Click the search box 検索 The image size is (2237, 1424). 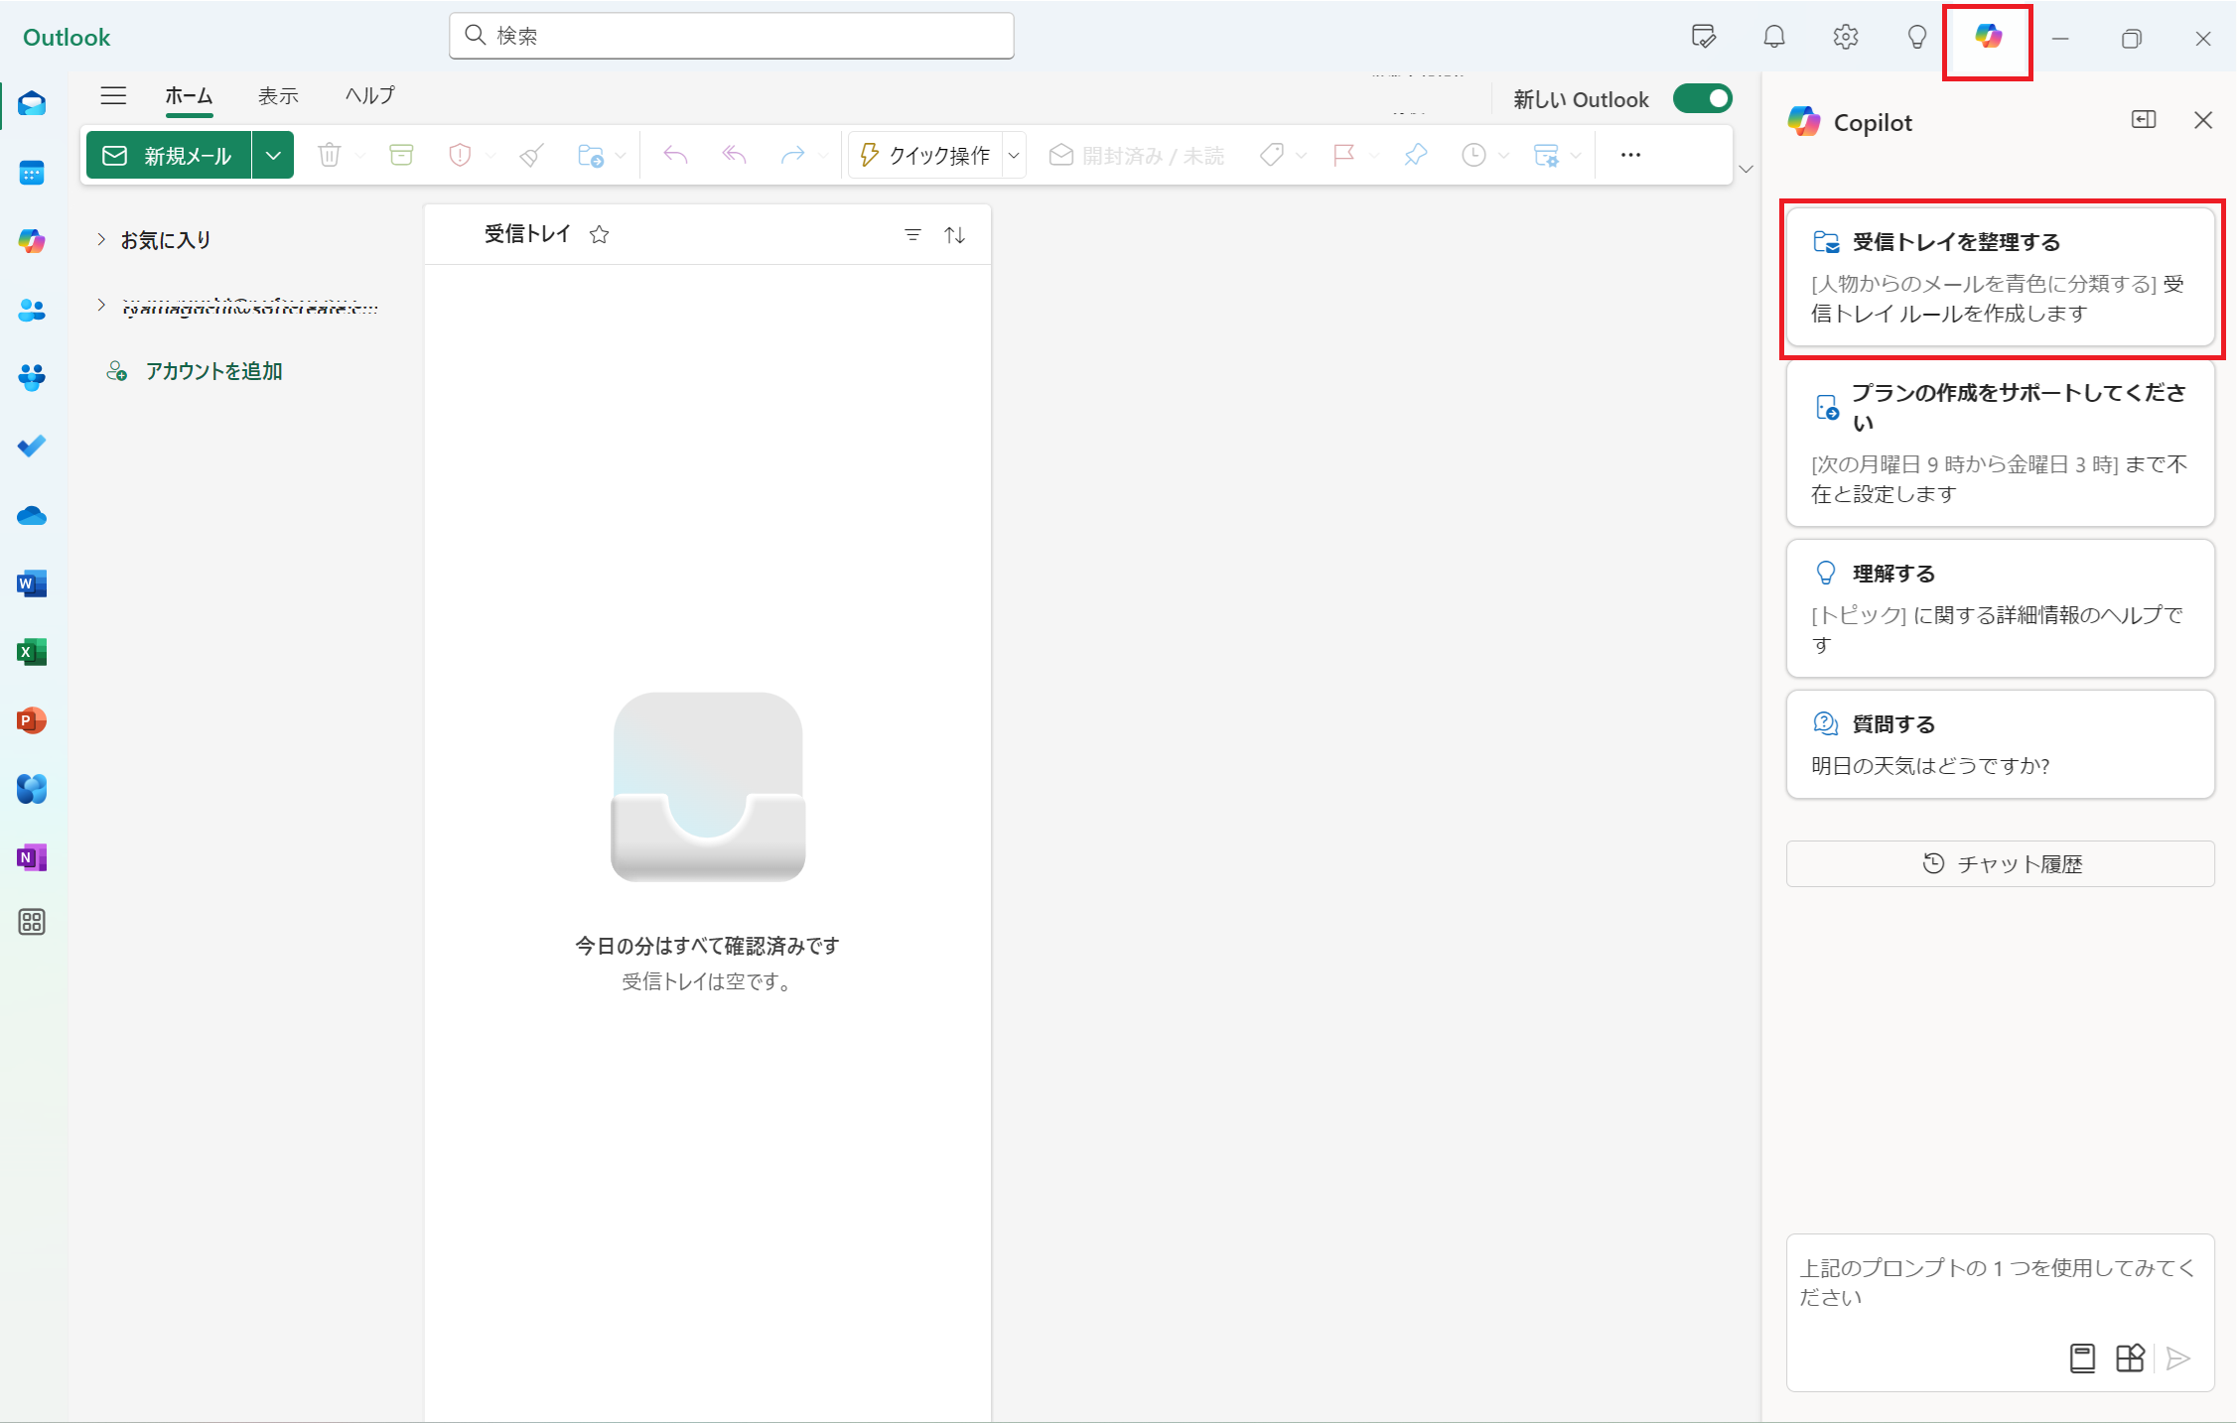(x=732, y=36)
